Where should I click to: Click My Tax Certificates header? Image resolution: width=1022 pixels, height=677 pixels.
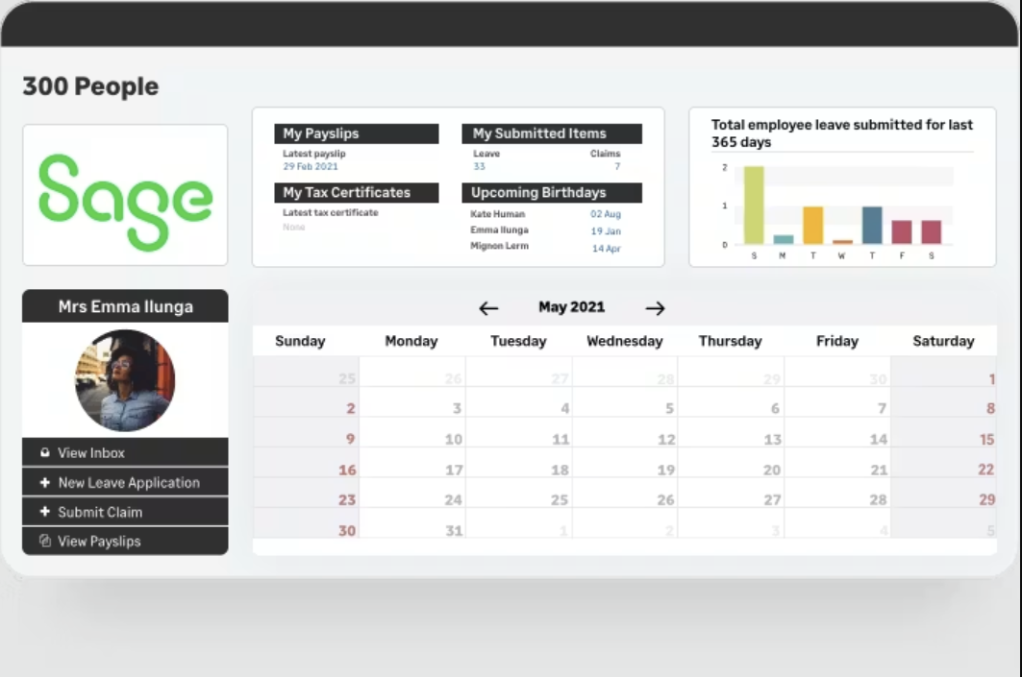tap(357, 193)
